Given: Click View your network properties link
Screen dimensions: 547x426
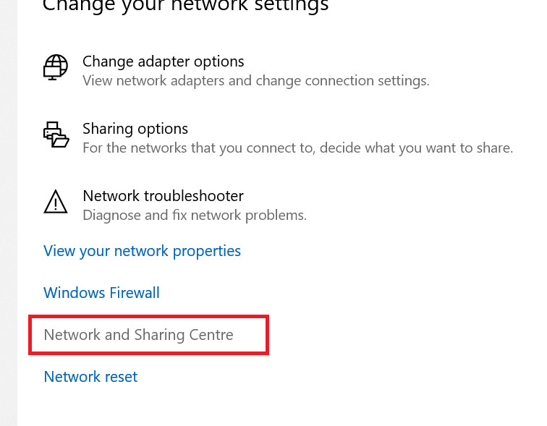Looking at the screenshot, I should point(142,251).
